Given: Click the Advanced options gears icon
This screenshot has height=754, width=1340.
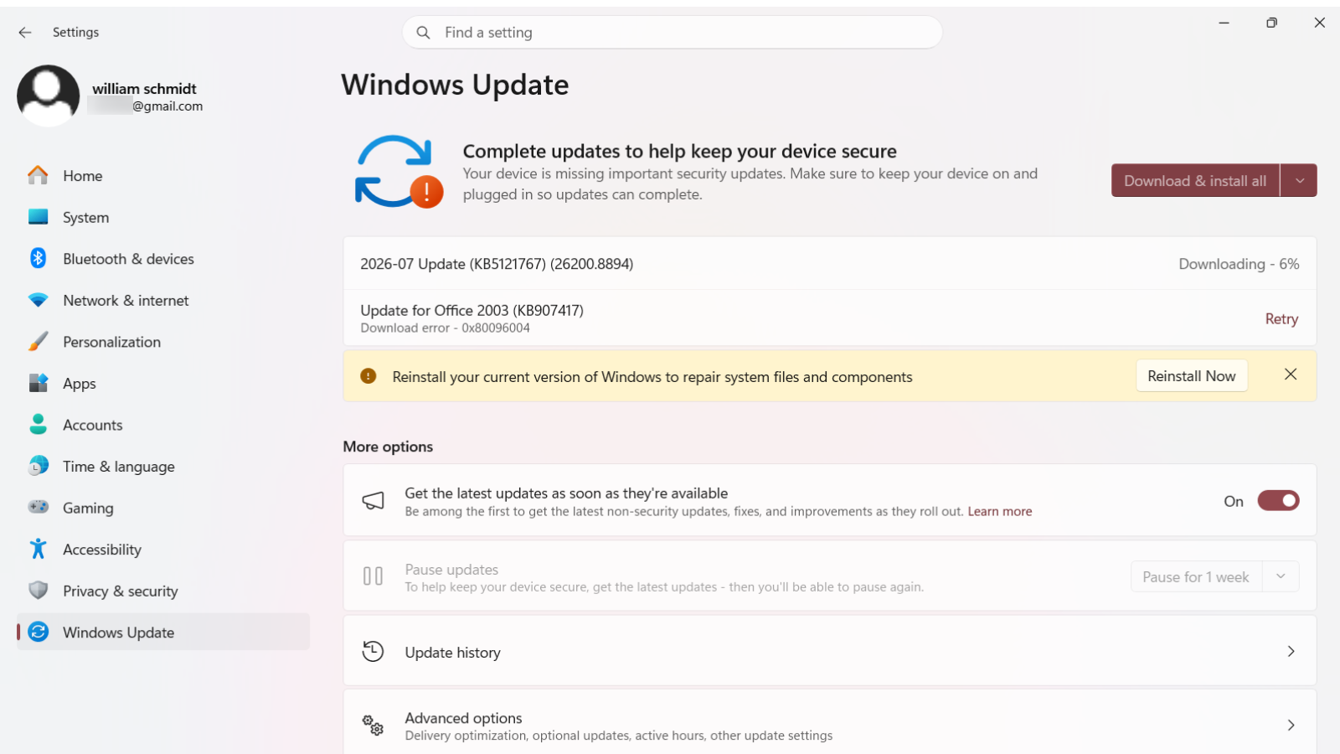Looking at the screenshot, I should point(373,725).
